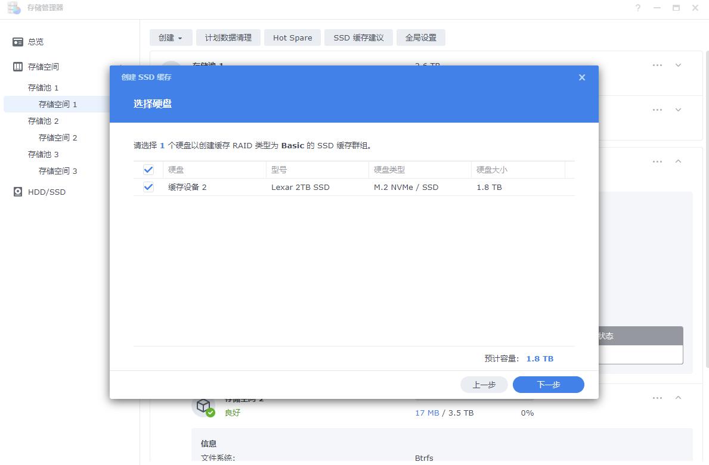Click the Hot Spare toolbar option

292,37
